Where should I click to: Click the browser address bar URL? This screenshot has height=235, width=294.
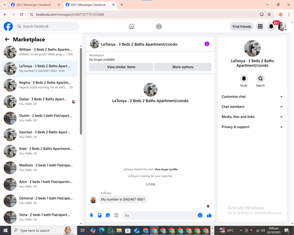click(x=70, y=15)
